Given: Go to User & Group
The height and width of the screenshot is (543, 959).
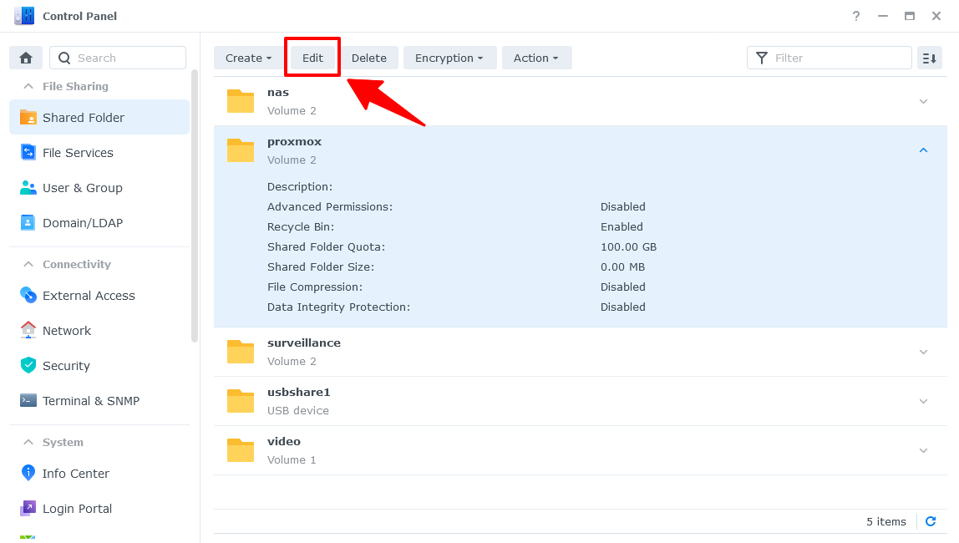Looking at the screenshot, I should click(x=82, y=188).
